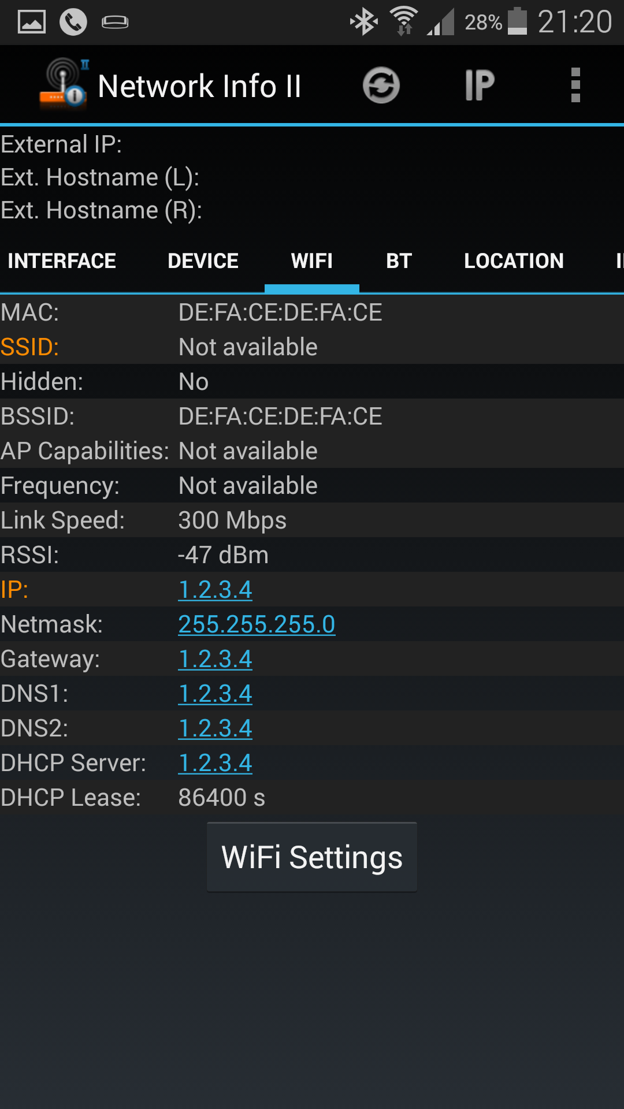Tap the phone call notification icon

tap(73, 22)
